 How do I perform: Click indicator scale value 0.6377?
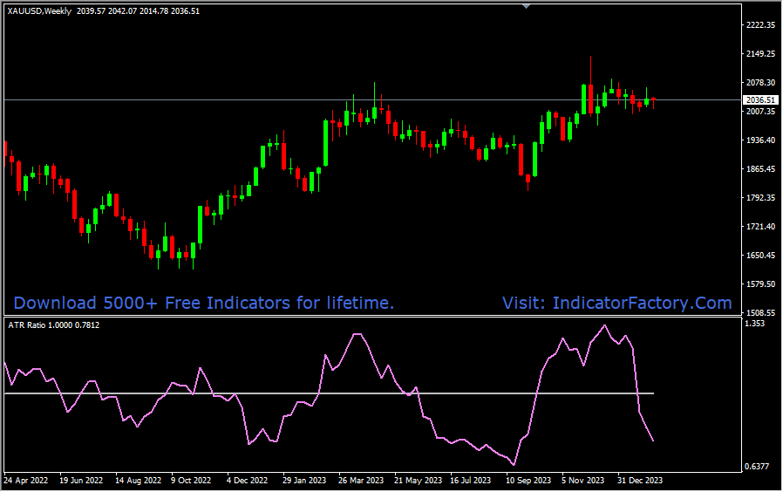tap(757, 467)
